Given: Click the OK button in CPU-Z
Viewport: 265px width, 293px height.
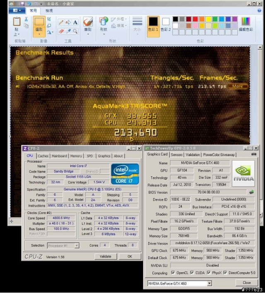Looking at the screenshot, I should (130, 257).
